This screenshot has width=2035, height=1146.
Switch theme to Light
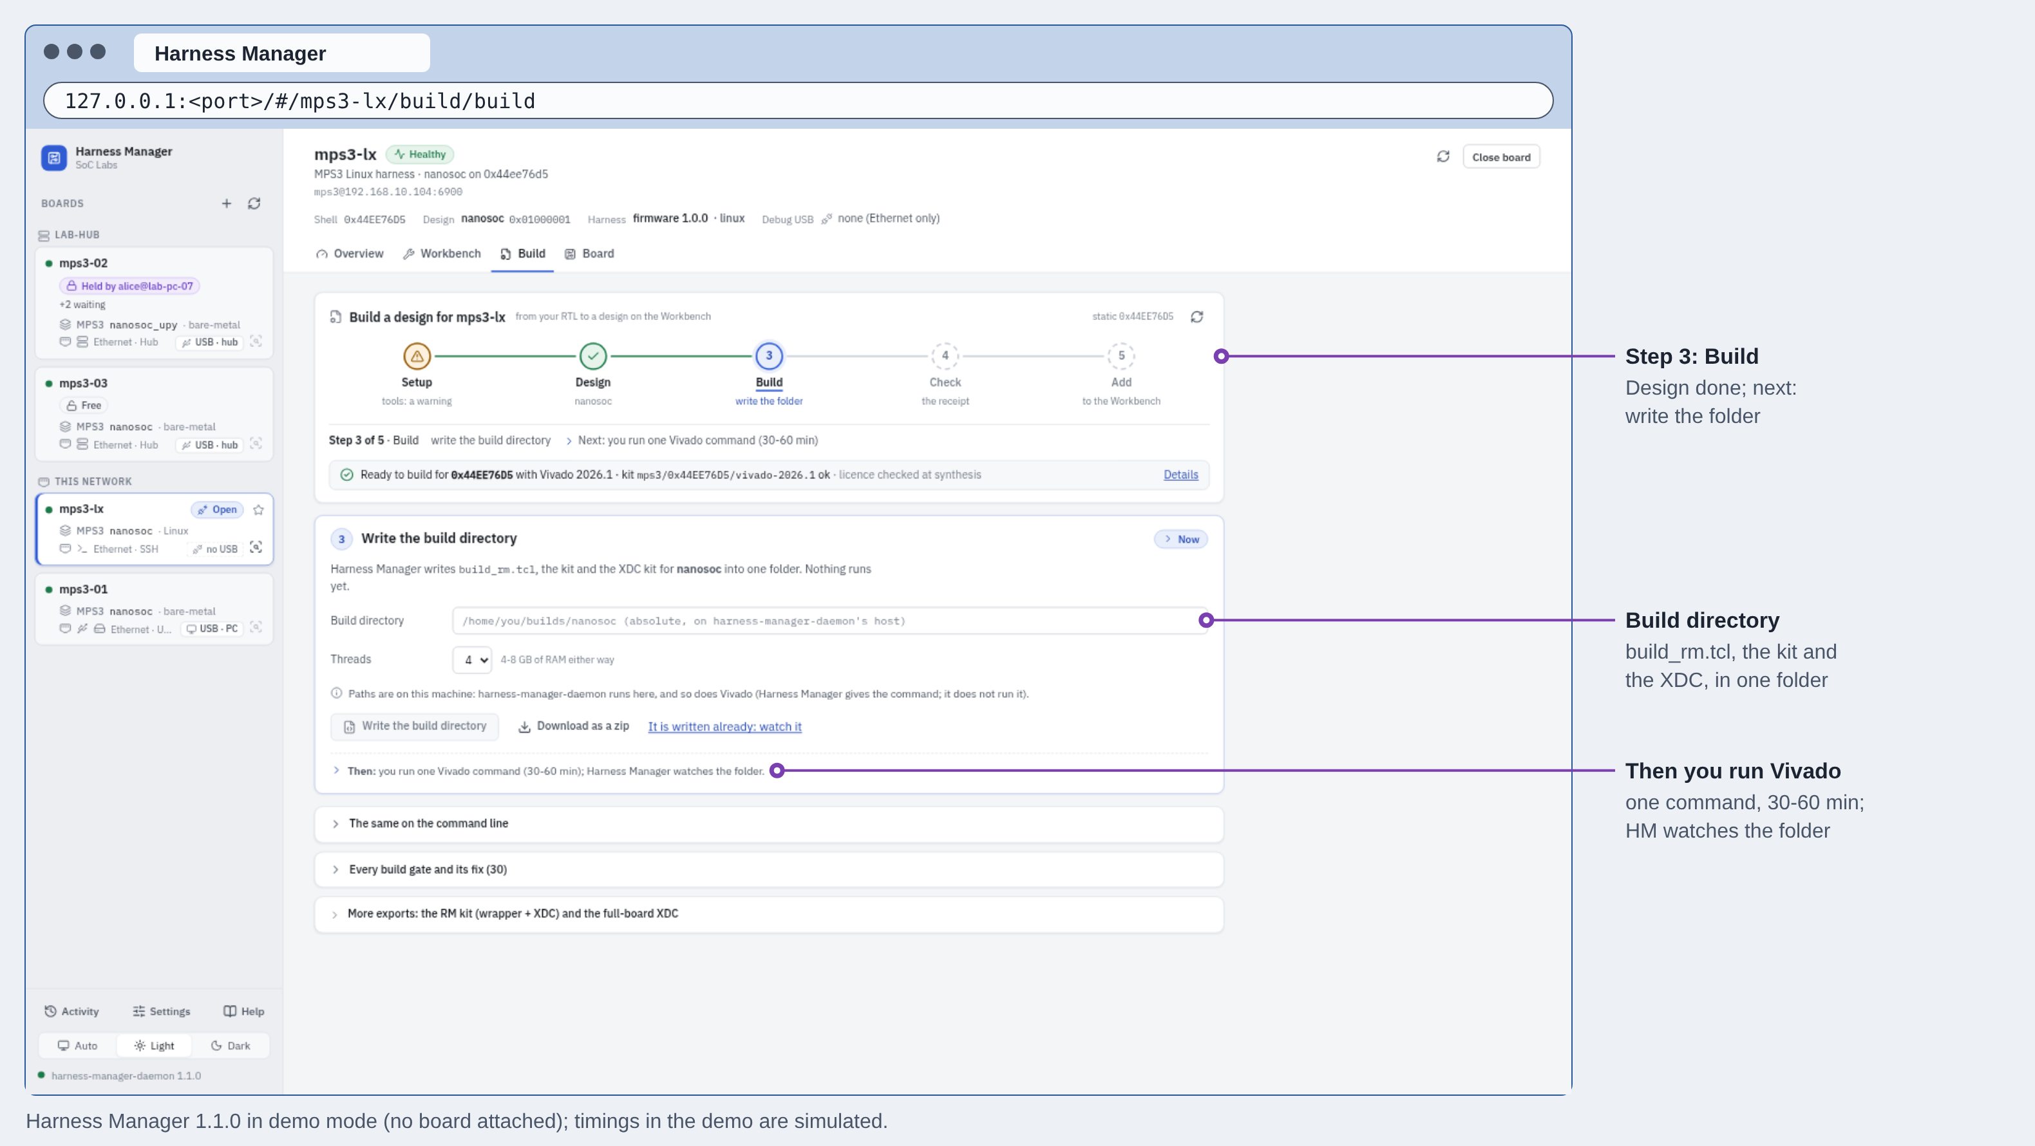[x=154, y=1046]
